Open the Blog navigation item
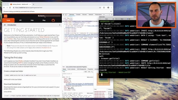 [x=44, y=20]
